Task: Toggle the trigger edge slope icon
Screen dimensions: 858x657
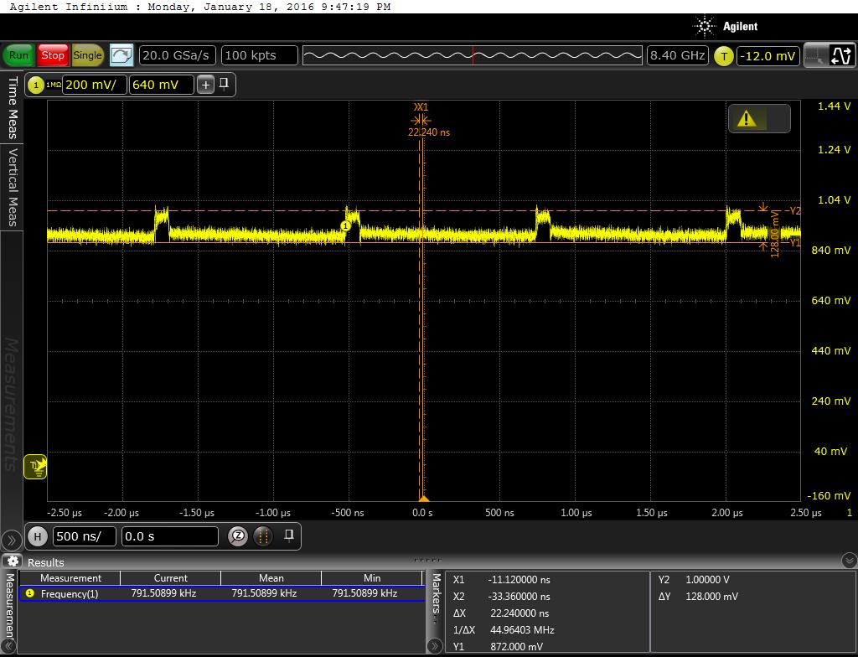Action: point(840,56)
